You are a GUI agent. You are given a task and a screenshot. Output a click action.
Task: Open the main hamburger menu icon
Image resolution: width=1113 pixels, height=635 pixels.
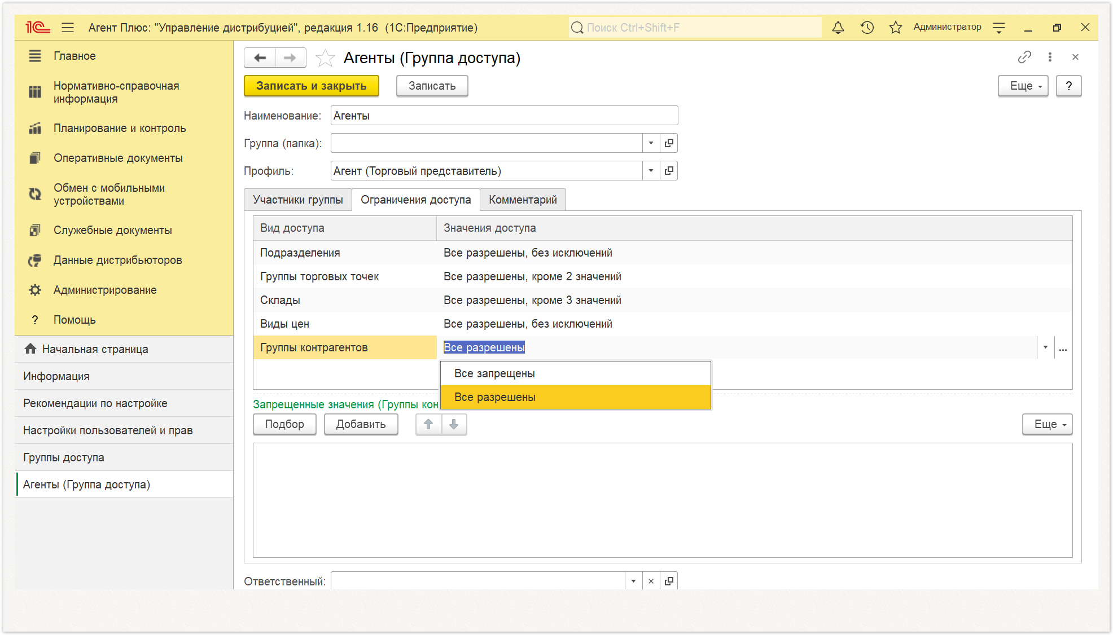pyautogui.click(x=68, y=27)
